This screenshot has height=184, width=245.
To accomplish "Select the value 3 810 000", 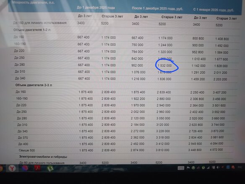I will coord(162,150).
